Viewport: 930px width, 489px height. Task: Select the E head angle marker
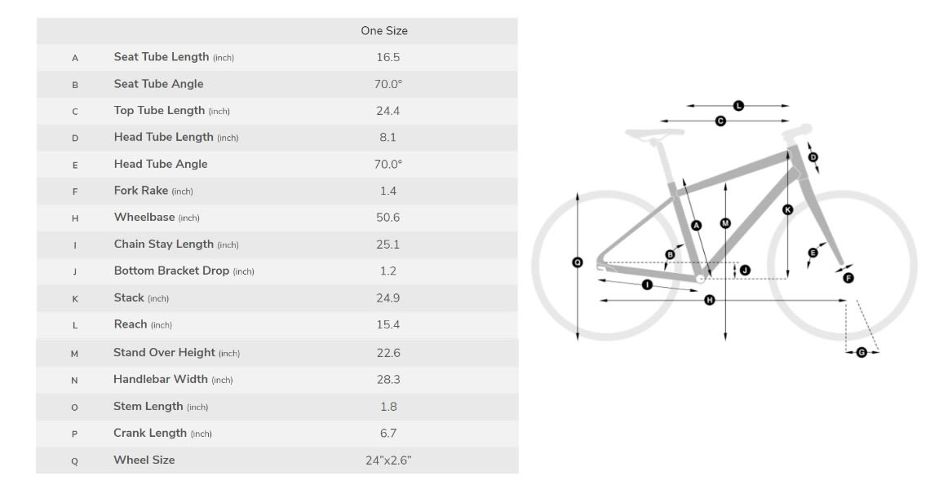tap(813, 253)
